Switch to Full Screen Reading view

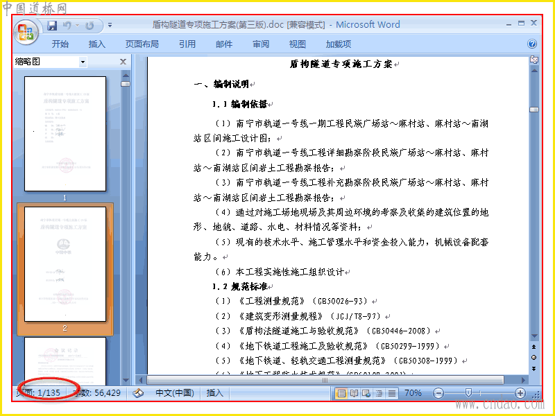click(x=354, y=393)
